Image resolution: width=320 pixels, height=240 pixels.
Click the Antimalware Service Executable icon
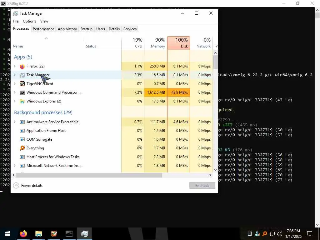[22, 122]
